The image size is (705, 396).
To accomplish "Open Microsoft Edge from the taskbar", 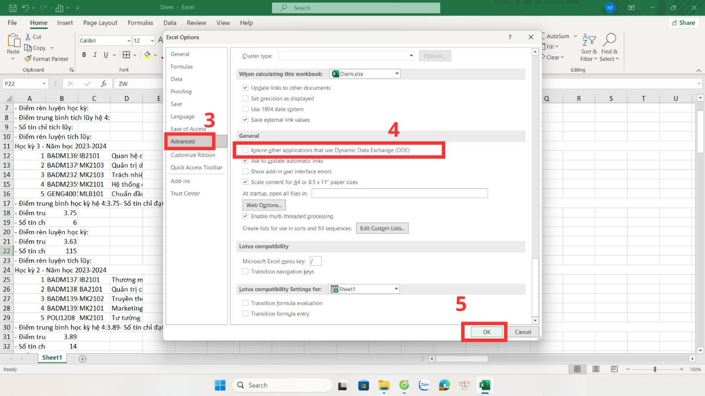I will point(444,385).
